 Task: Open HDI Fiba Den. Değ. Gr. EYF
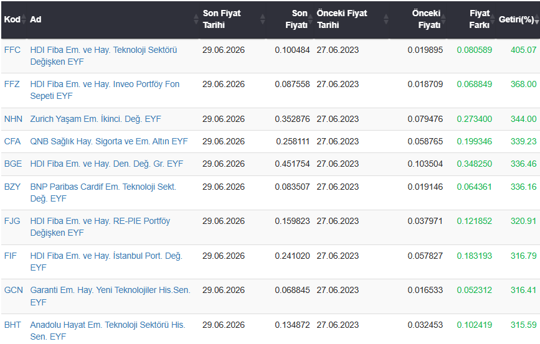107,164
